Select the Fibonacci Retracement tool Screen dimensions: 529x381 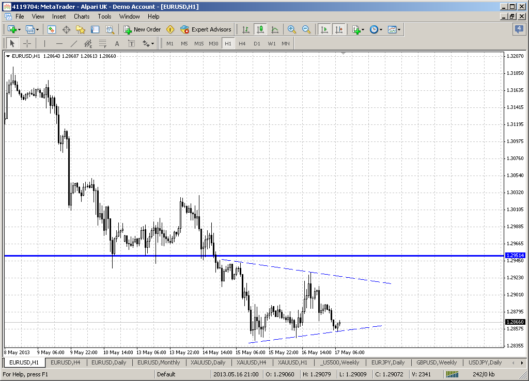point(103,43)
